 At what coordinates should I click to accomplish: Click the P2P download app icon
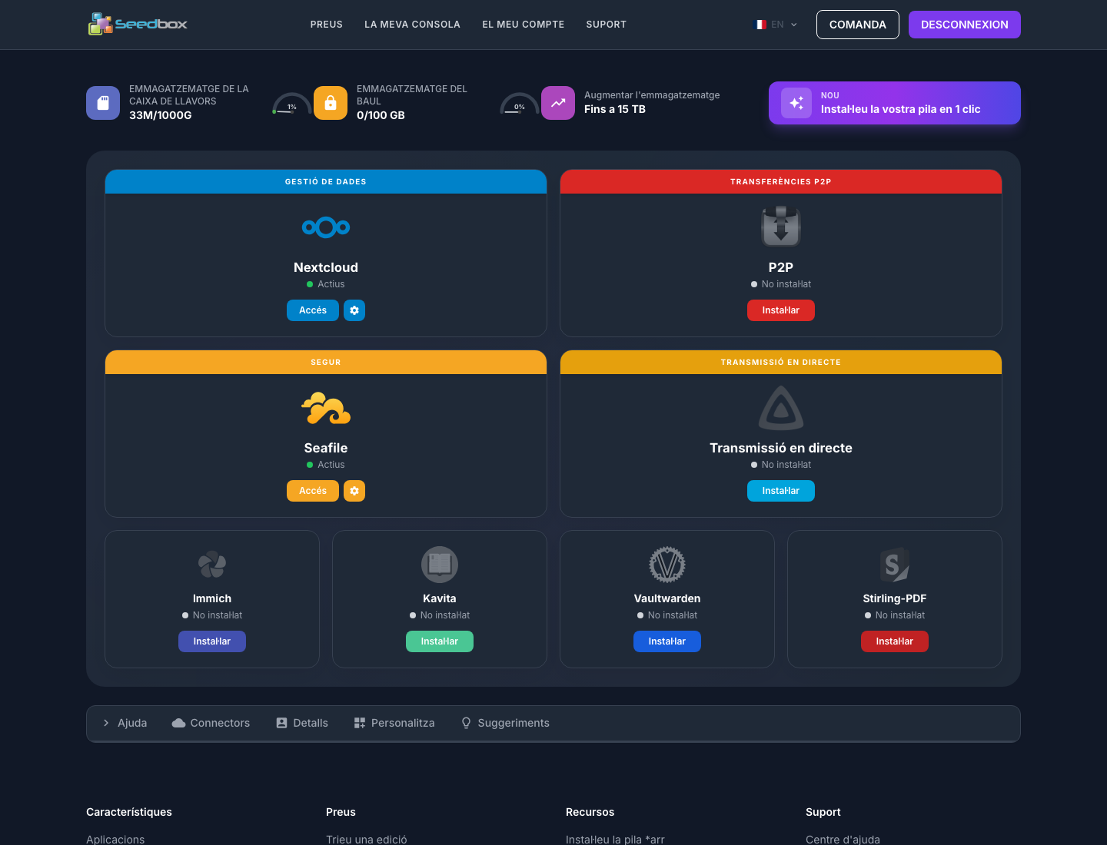pos(781,227)
